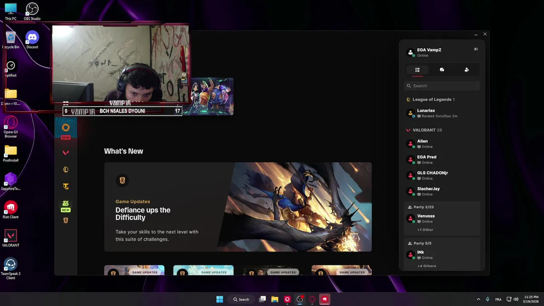Click the What's New heading

point(124,151)
